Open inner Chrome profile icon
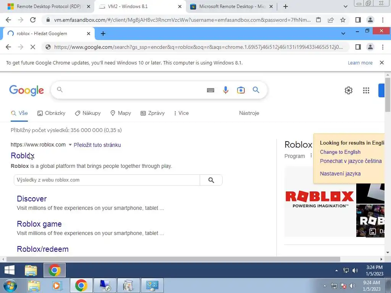 (x=370, y=47)
